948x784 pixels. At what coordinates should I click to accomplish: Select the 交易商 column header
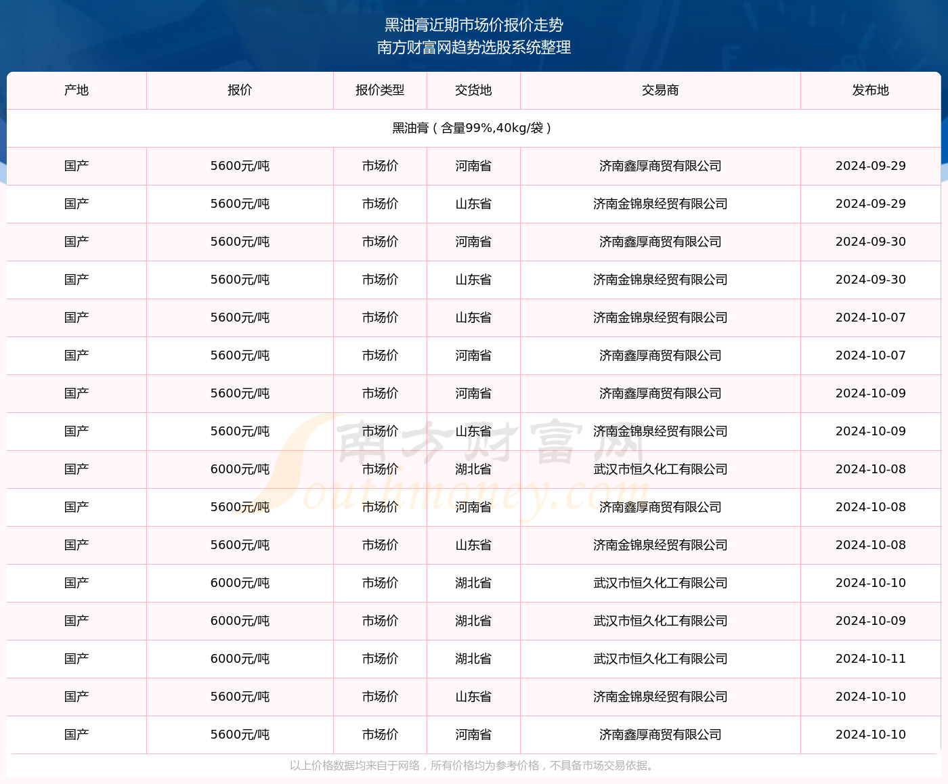(660, 90)
